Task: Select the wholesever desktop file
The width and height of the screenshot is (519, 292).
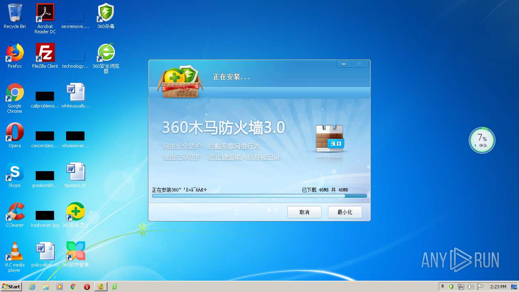Action: pos(75,139)
